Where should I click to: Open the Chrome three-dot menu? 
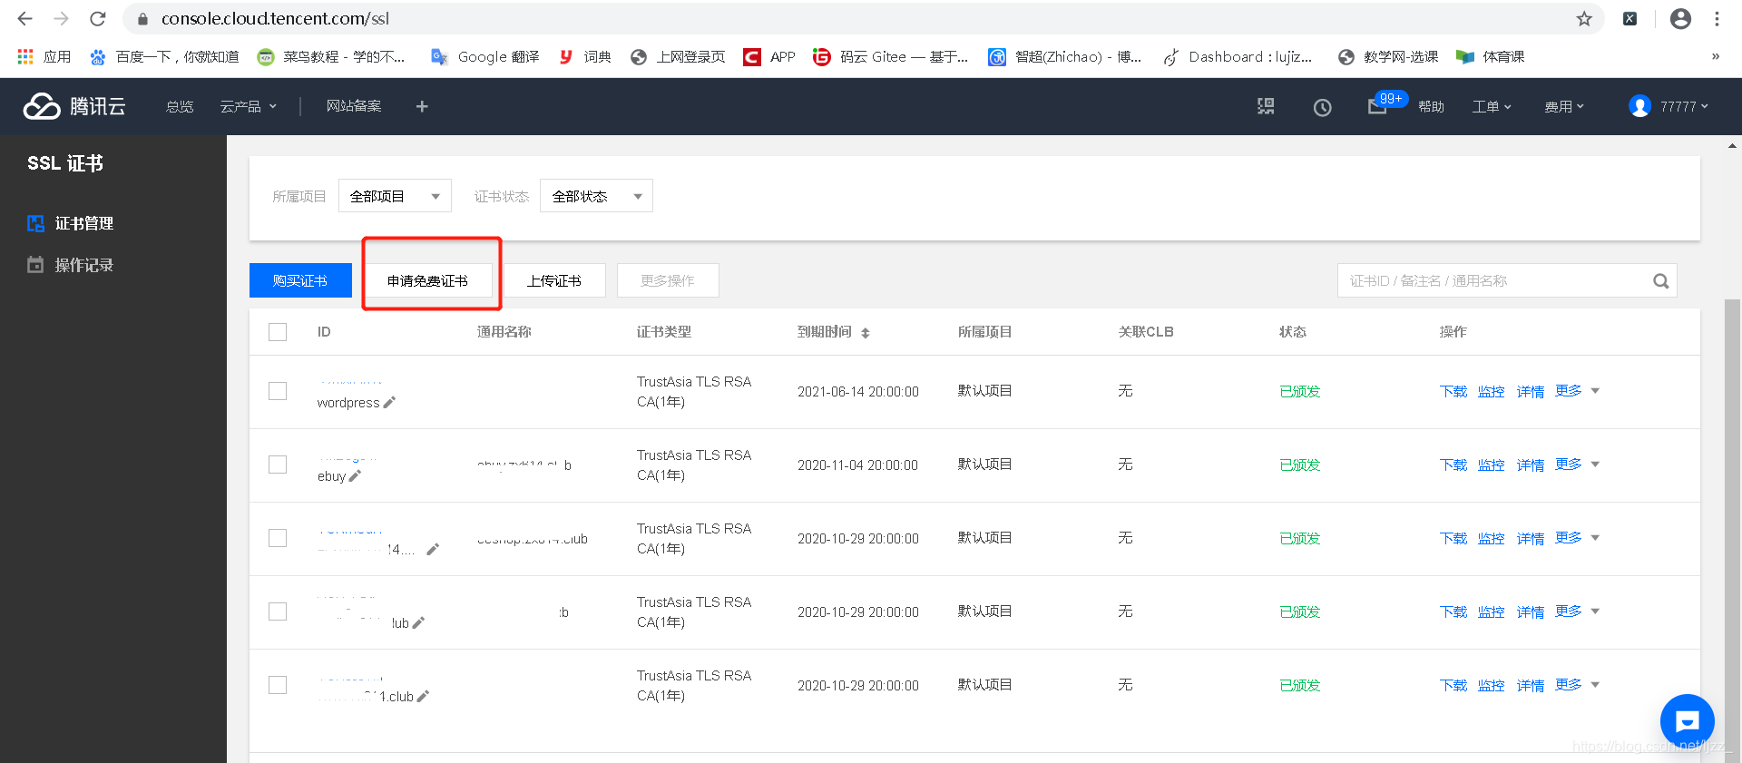click(x=1717, y=18)
